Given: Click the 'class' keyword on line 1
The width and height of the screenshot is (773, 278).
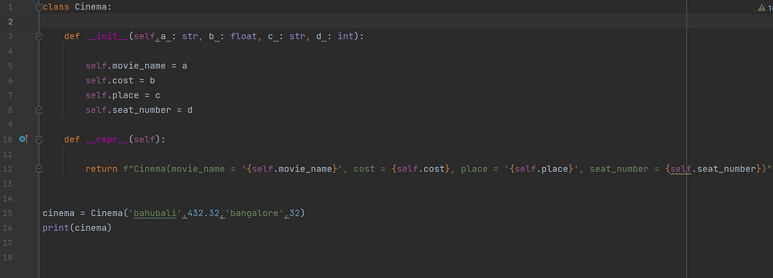Looking at the screenshot, I should tap(56, 7).
